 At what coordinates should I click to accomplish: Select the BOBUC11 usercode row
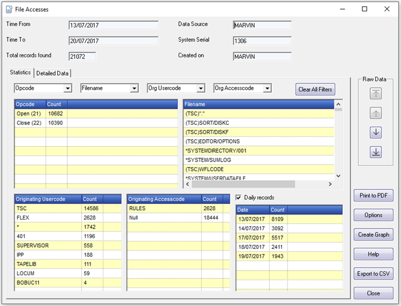[x=68, y=283]
